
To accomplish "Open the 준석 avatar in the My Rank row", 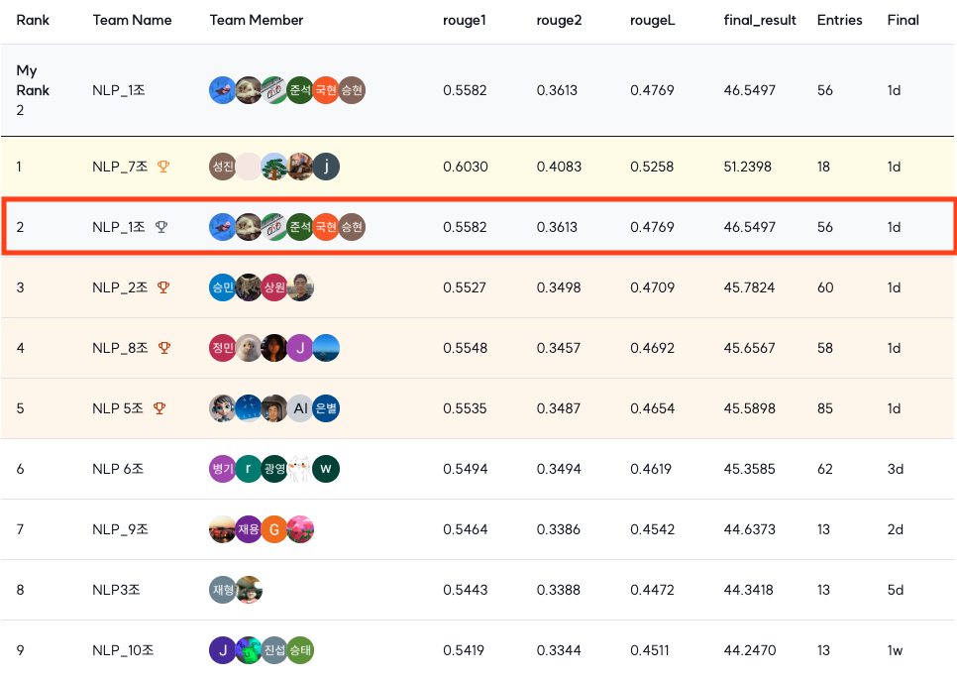I will [299, 90].
